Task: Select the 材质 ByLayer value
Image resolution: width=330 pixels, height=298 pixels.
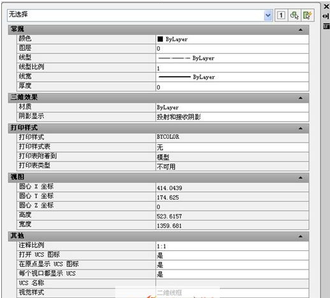Action: (232, 108)
